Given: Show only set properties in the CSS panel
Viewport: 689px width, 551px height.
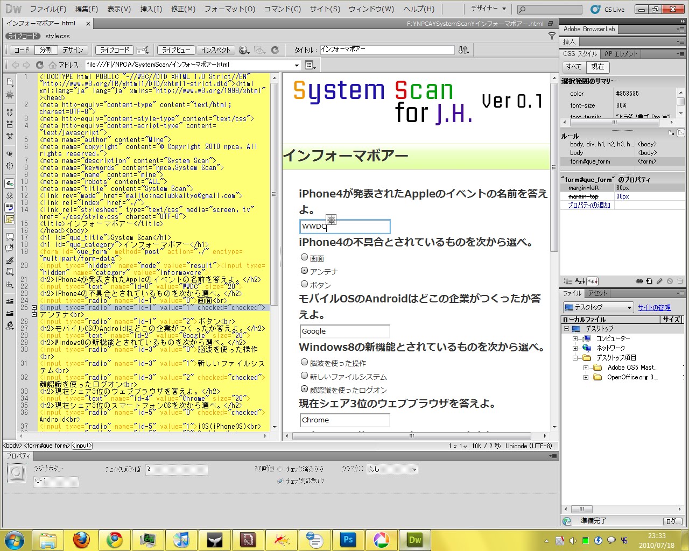Looking at the screenshot, I should click(x=592, y=281).
